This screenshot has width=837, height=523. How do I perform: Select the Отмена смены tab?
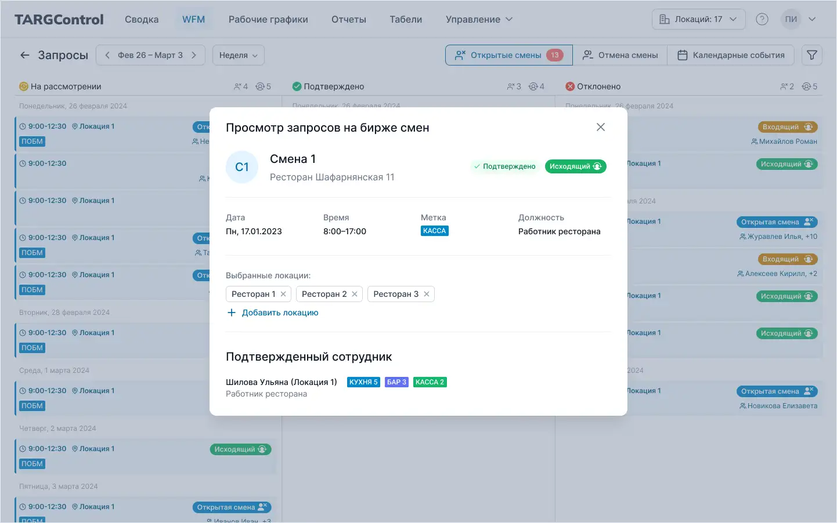620,55
